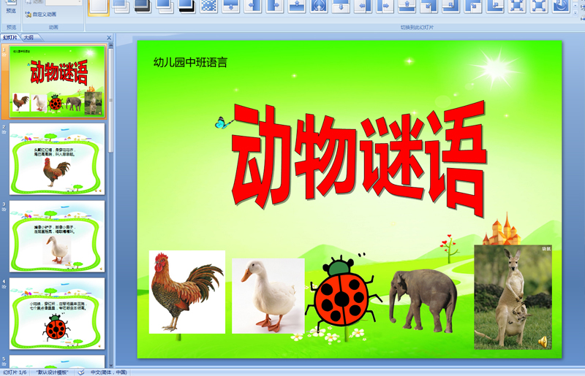The height and width of the screenshot is (376, 585).
Task: Click the 中文(简体，中国) language indicator
Action: tap(108, 372)
